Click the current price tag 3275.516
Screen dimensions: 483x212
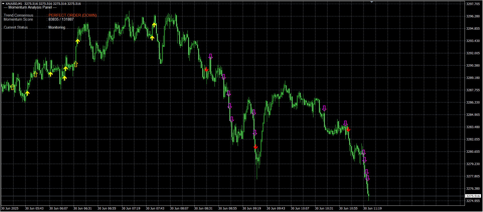point(473,196)
